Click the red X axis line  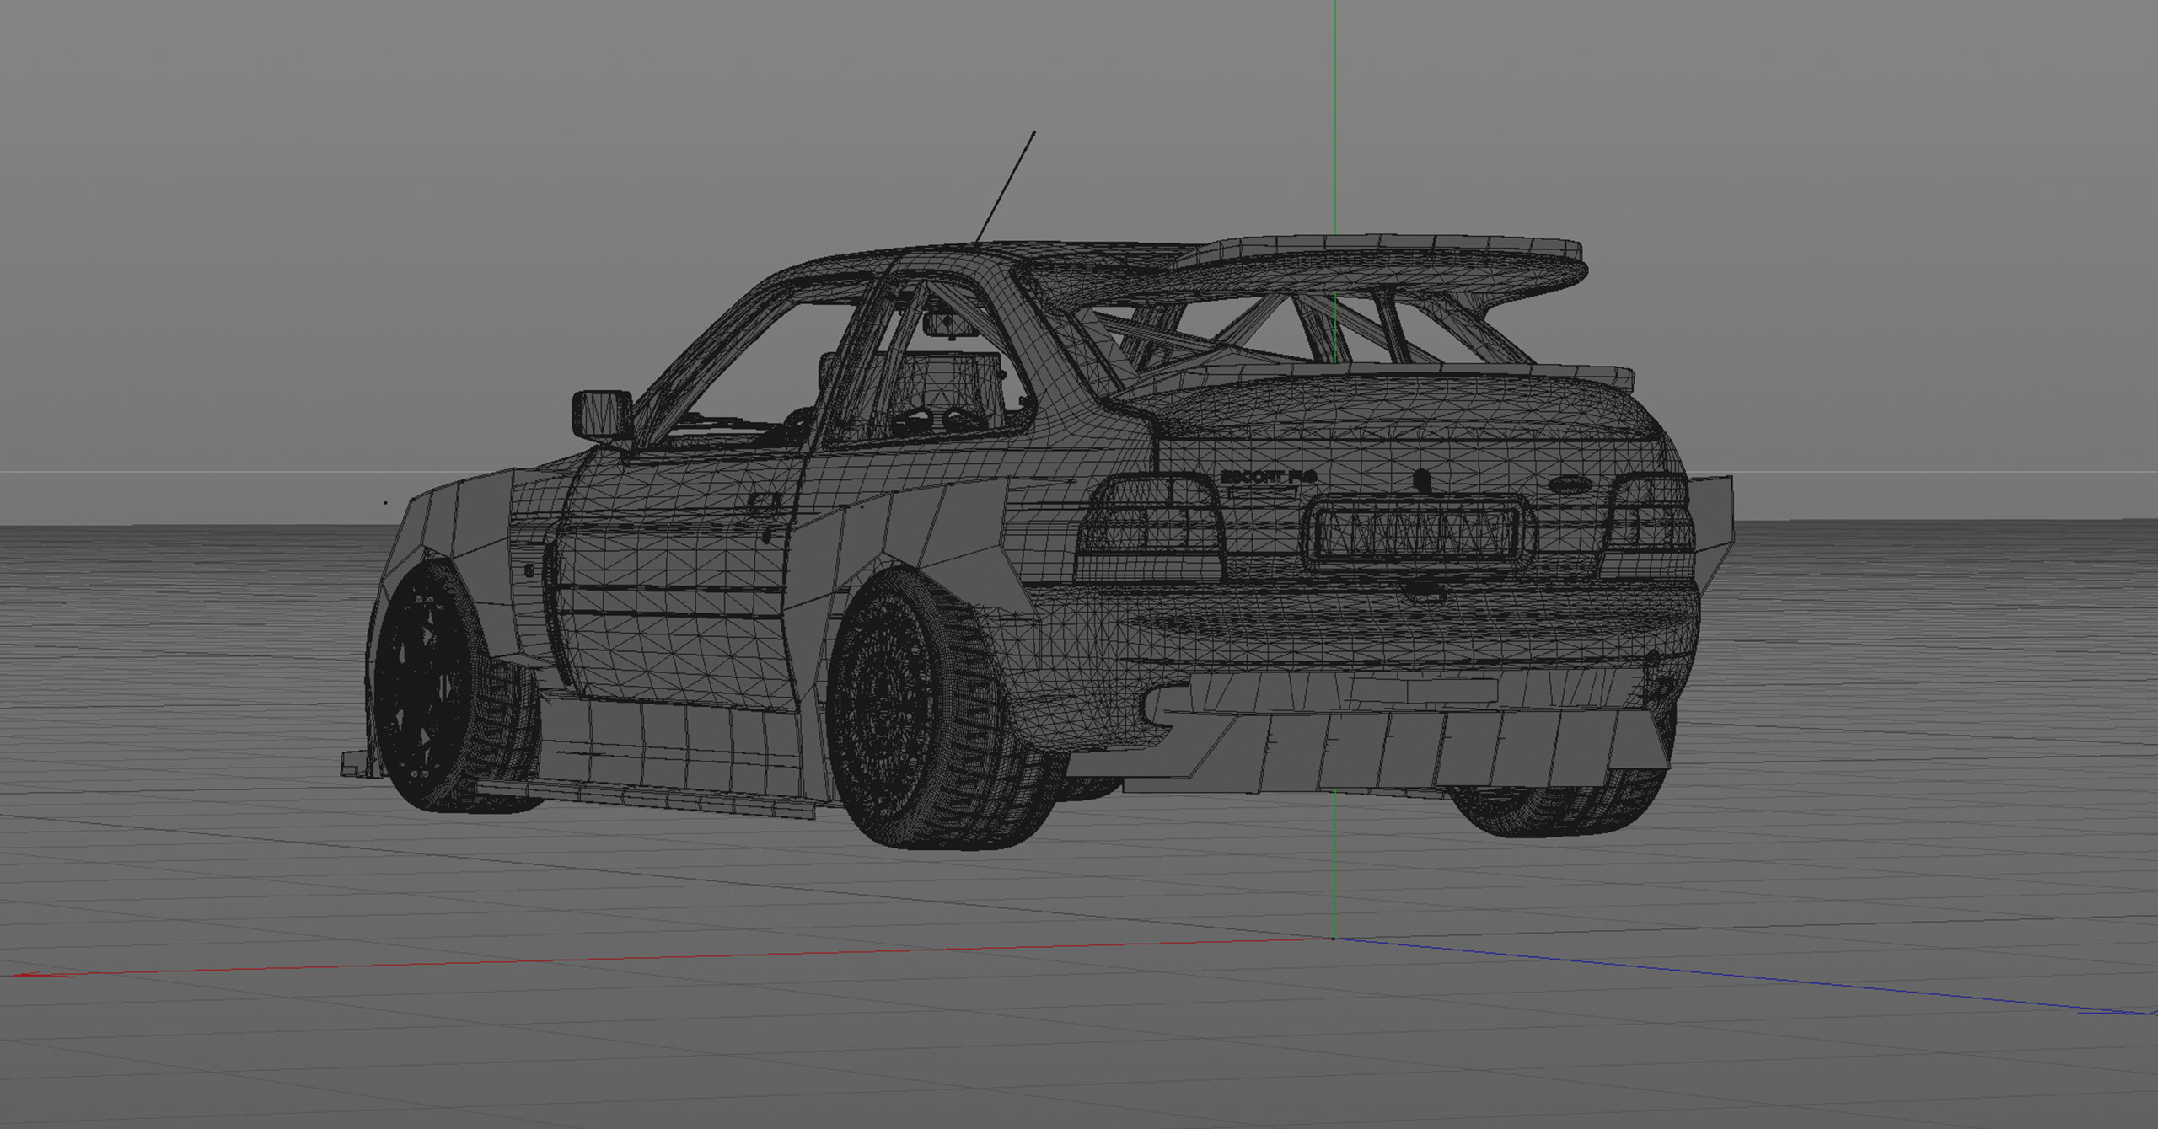click(674, 957)
